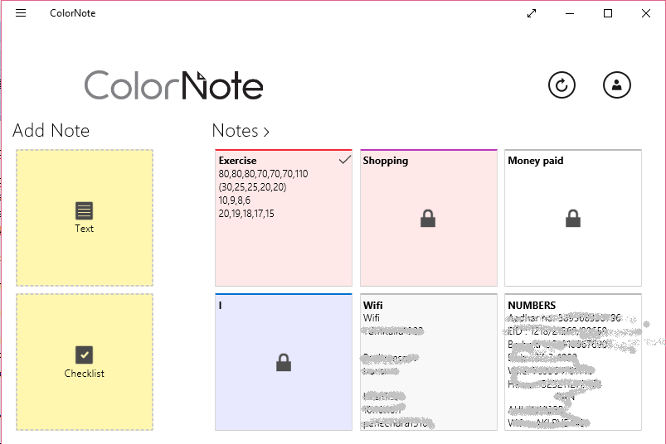Click lock icon on Shopping note
Screen dimensions: 666x444
click(x=428, y=219)
